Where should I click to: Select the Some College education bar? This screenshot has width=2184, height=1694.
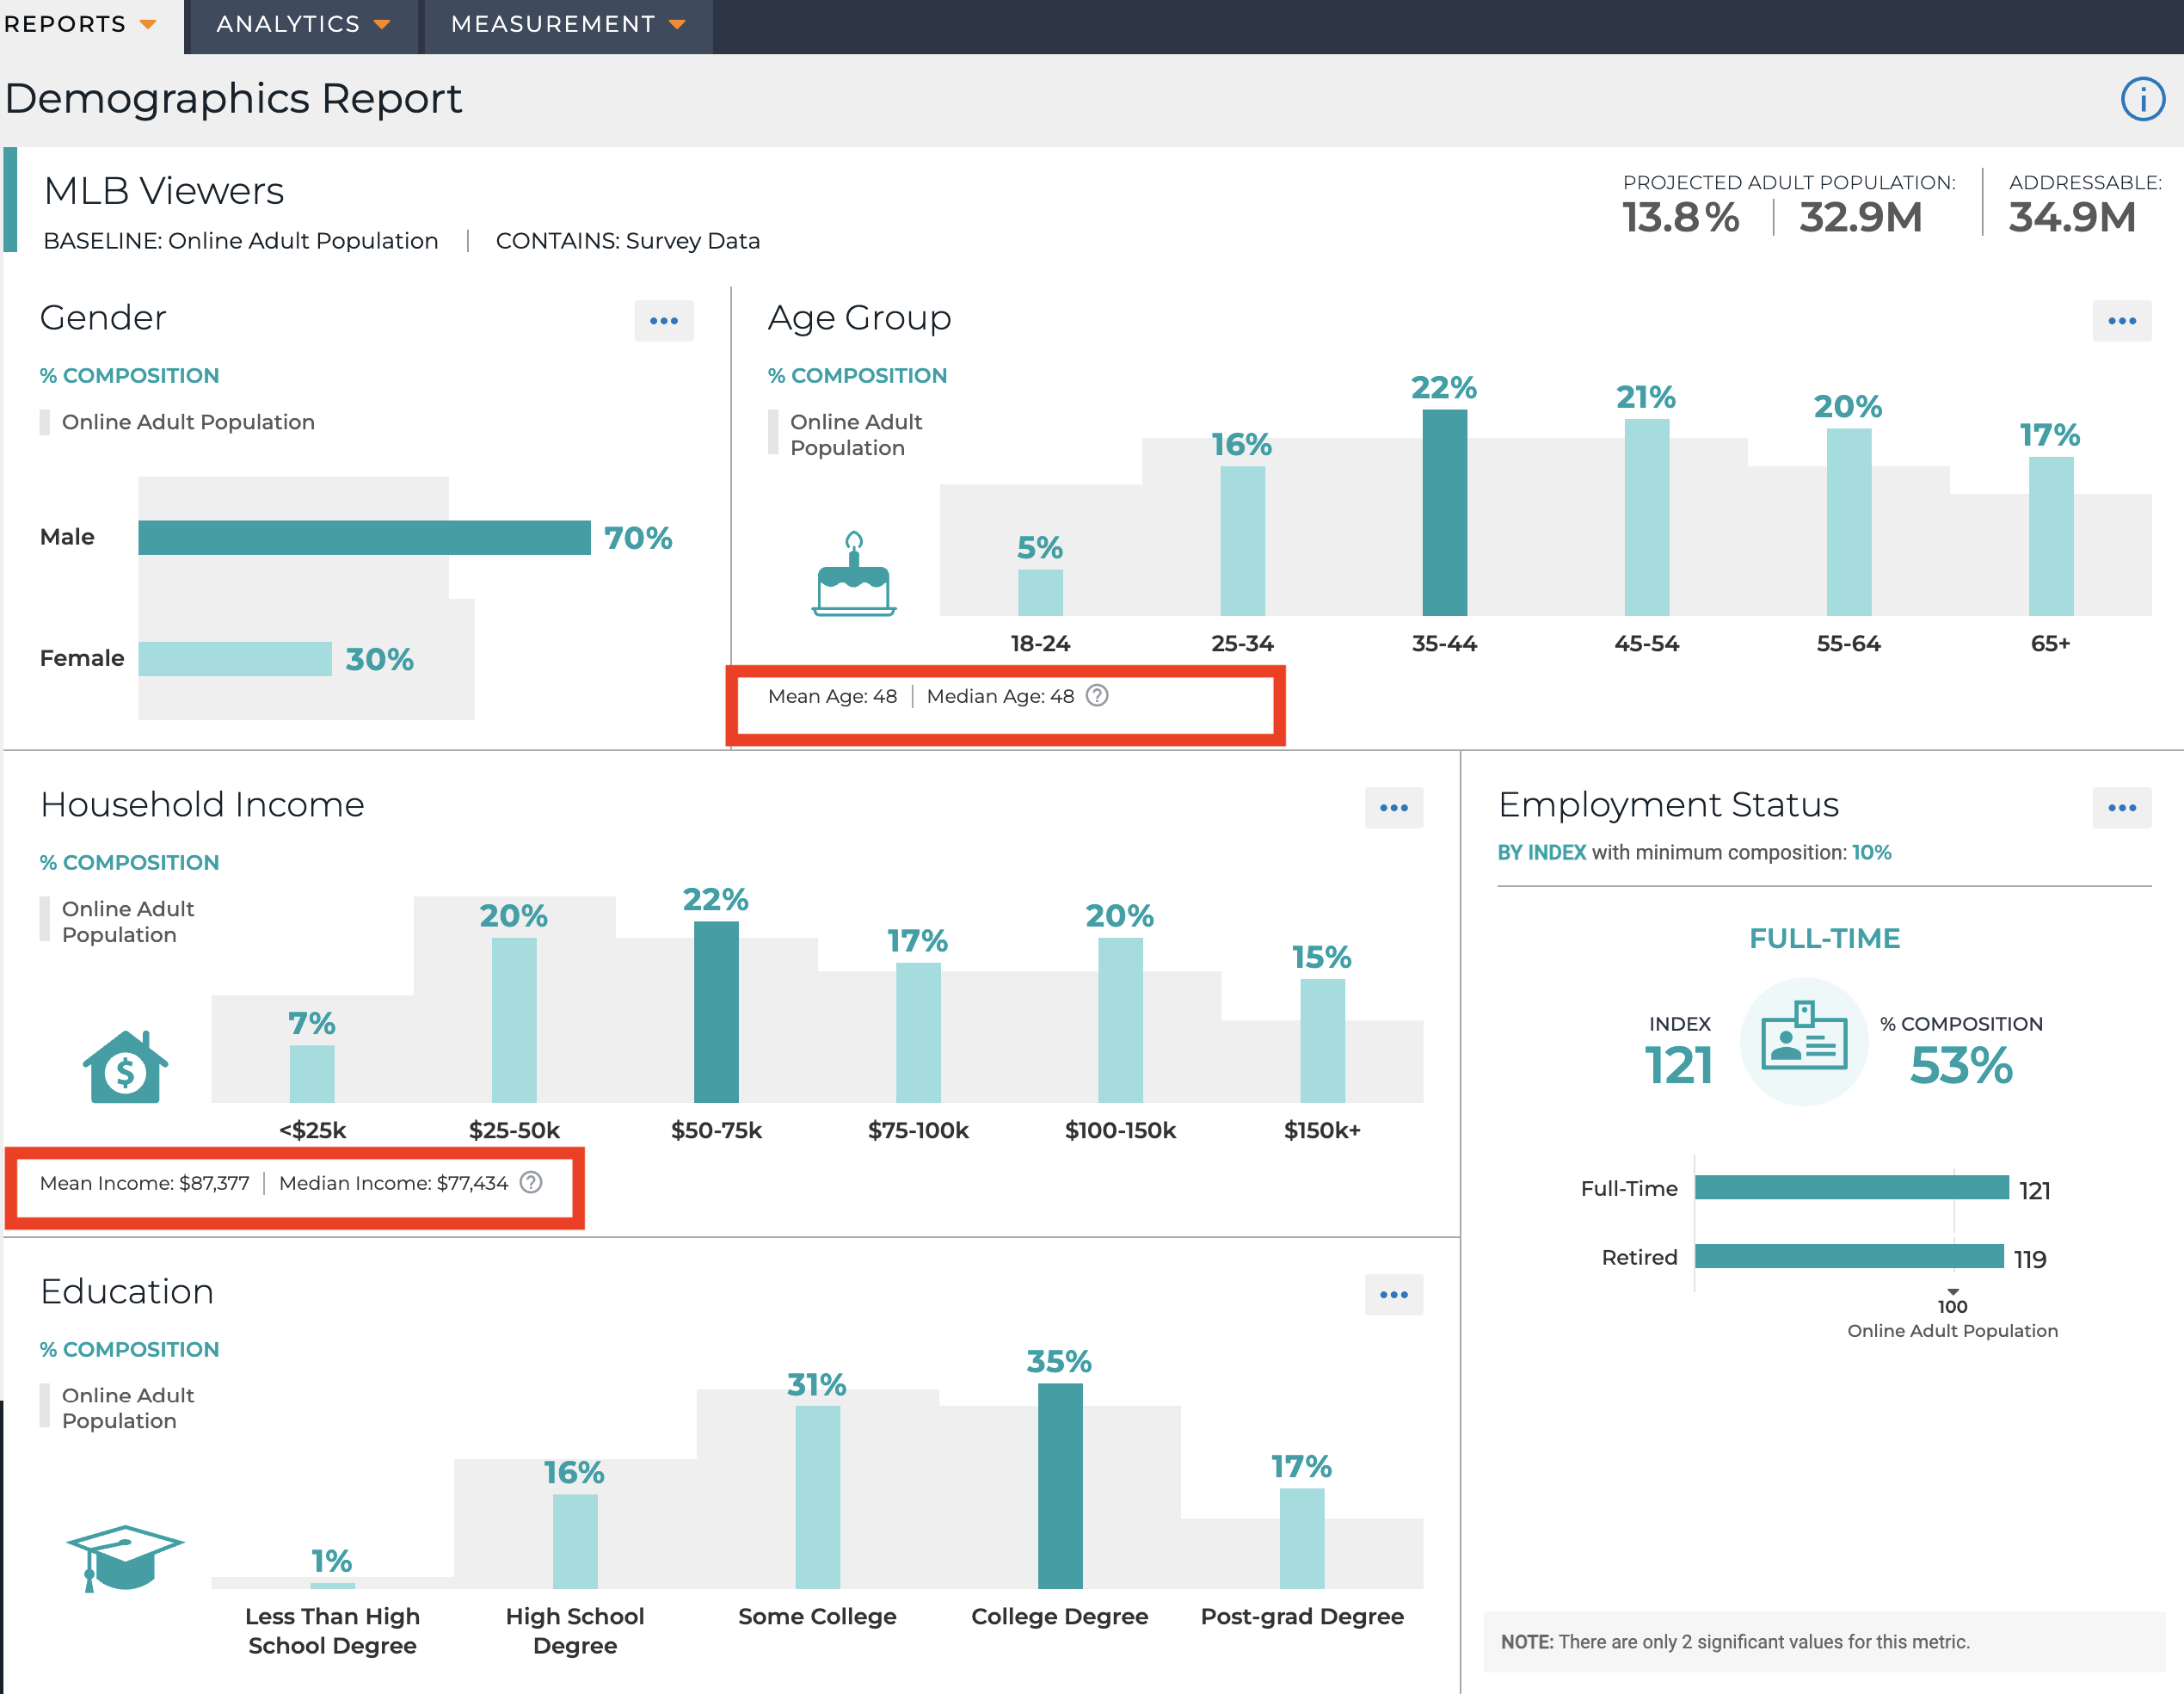pyautogui.click(x=817, y=1498)
